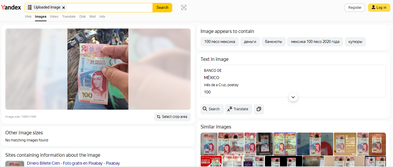Click Select crop area button

coord(172,117)
